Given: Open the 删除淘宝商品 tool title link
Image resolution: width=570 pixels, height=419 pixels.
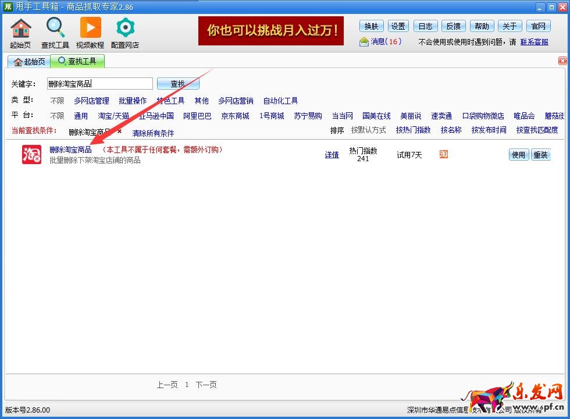Looking at the screenshot, I should (x=70, y=150).
